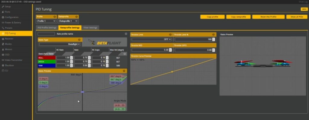This screenshot has height=120, width=309.
Task: Click the Copy profile button
Action: click(x=212, y=17)
